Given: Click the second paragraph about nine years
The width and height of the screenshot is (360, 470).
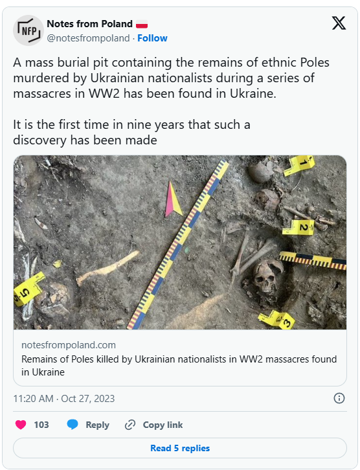Looking at the screenshot, I should click(131, 132).
